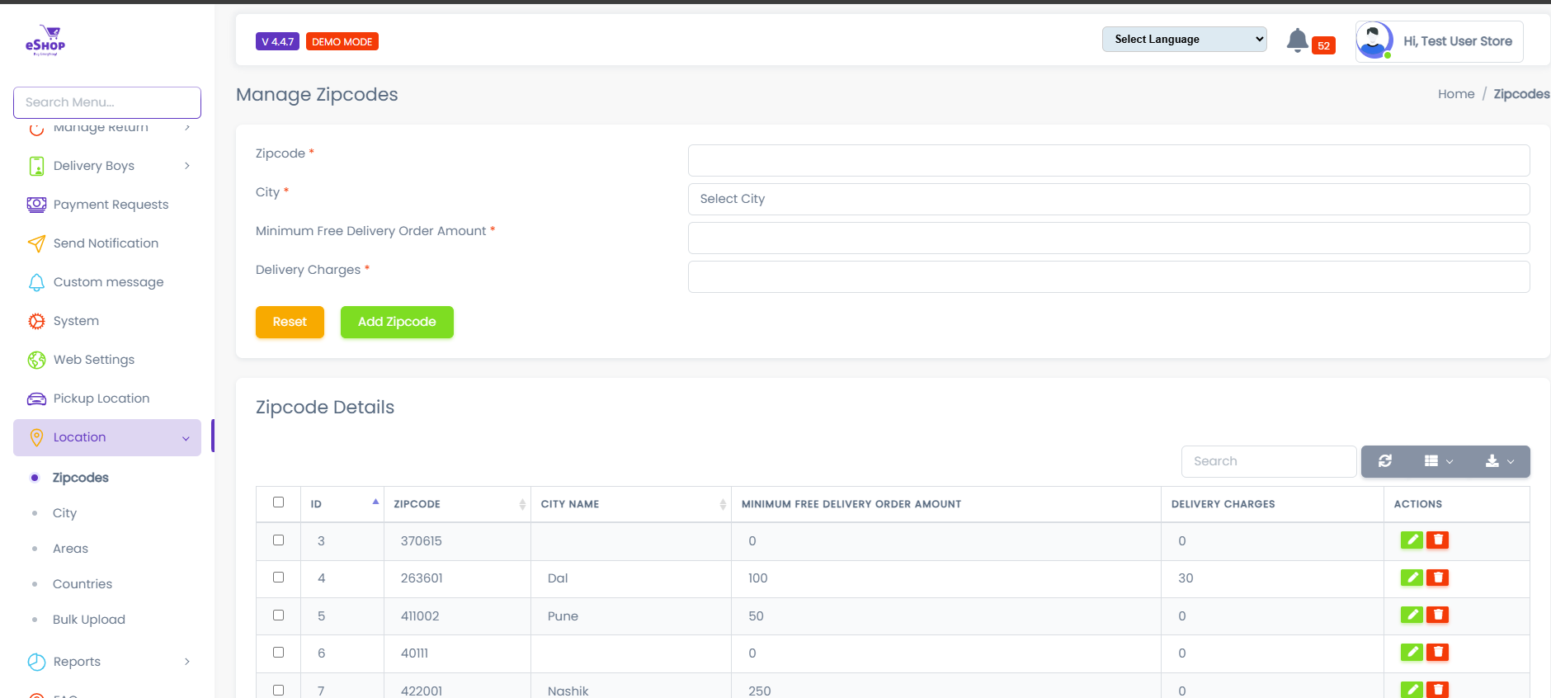Click the user avatar icon
Viewport: 1551px width, 698px height.
click(x=1374, y=40)
